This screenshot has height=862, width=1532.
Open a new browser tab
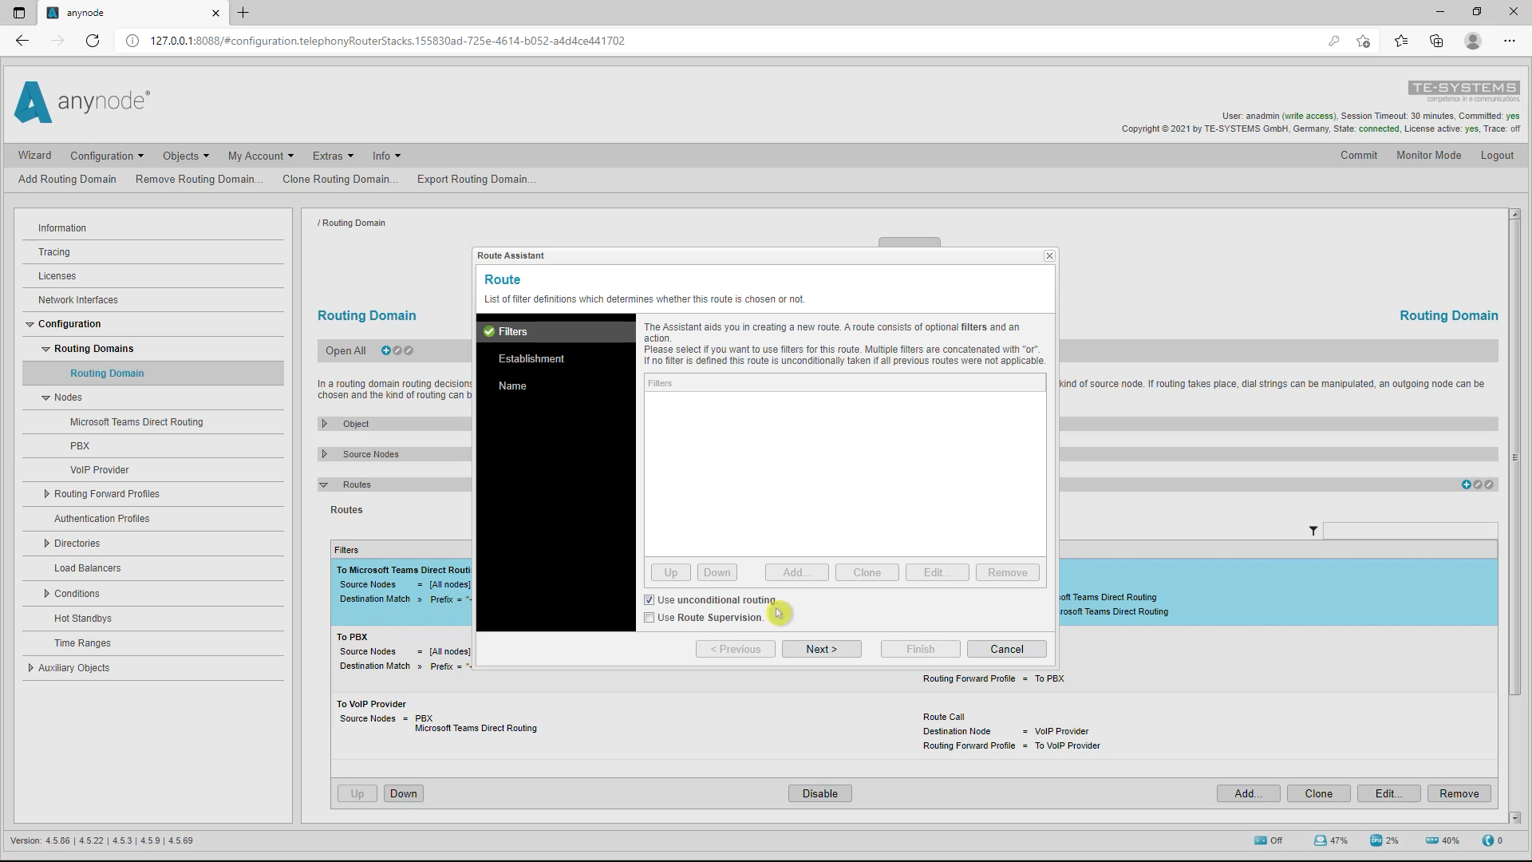(x=243, y=13)
